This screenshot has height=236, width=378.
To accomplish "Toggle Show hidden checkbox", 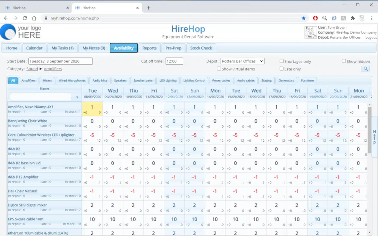I will coord(344,61).
